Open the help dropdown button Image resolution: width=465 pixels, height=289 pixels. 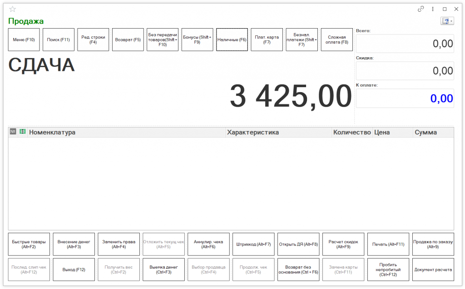[447, 21]
